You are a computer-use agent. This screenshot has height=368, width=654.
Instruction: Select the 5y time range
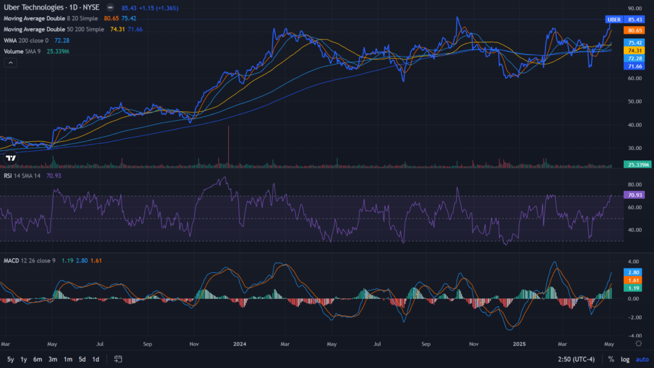pos(10,359)
